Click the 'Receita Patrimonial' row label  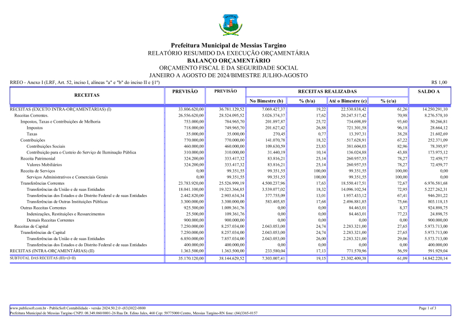coord(37,159)
